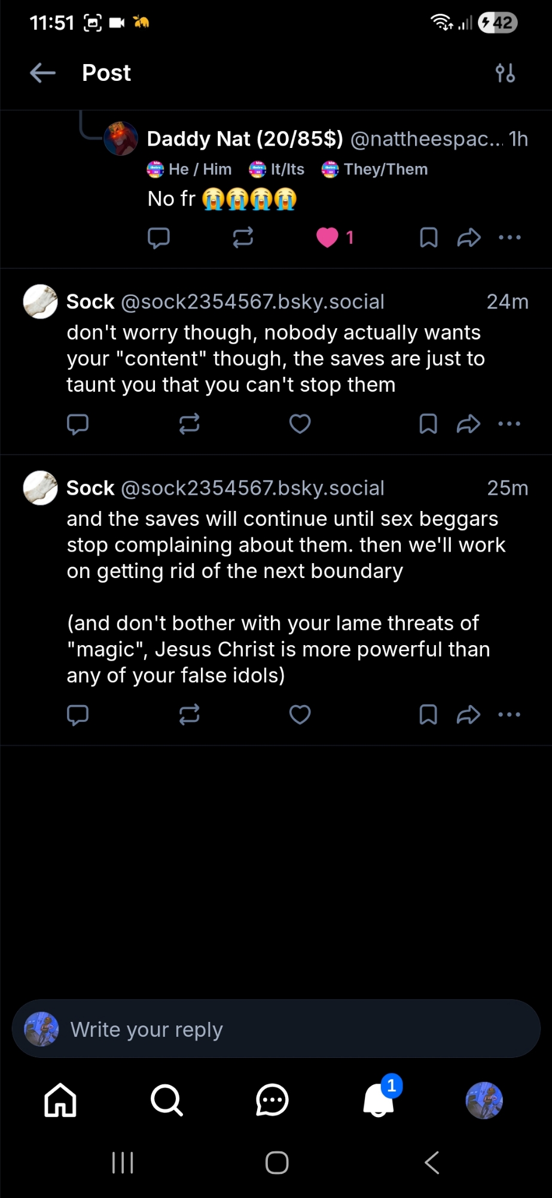Go to the Home tab
Screen dimensions: 552x1198
click(x=60, y=1100)
